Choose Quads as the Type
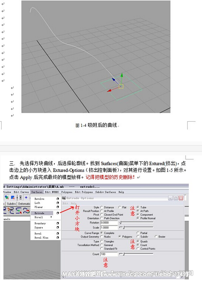This screenshot has width=202, height=281. click(138, 241)
